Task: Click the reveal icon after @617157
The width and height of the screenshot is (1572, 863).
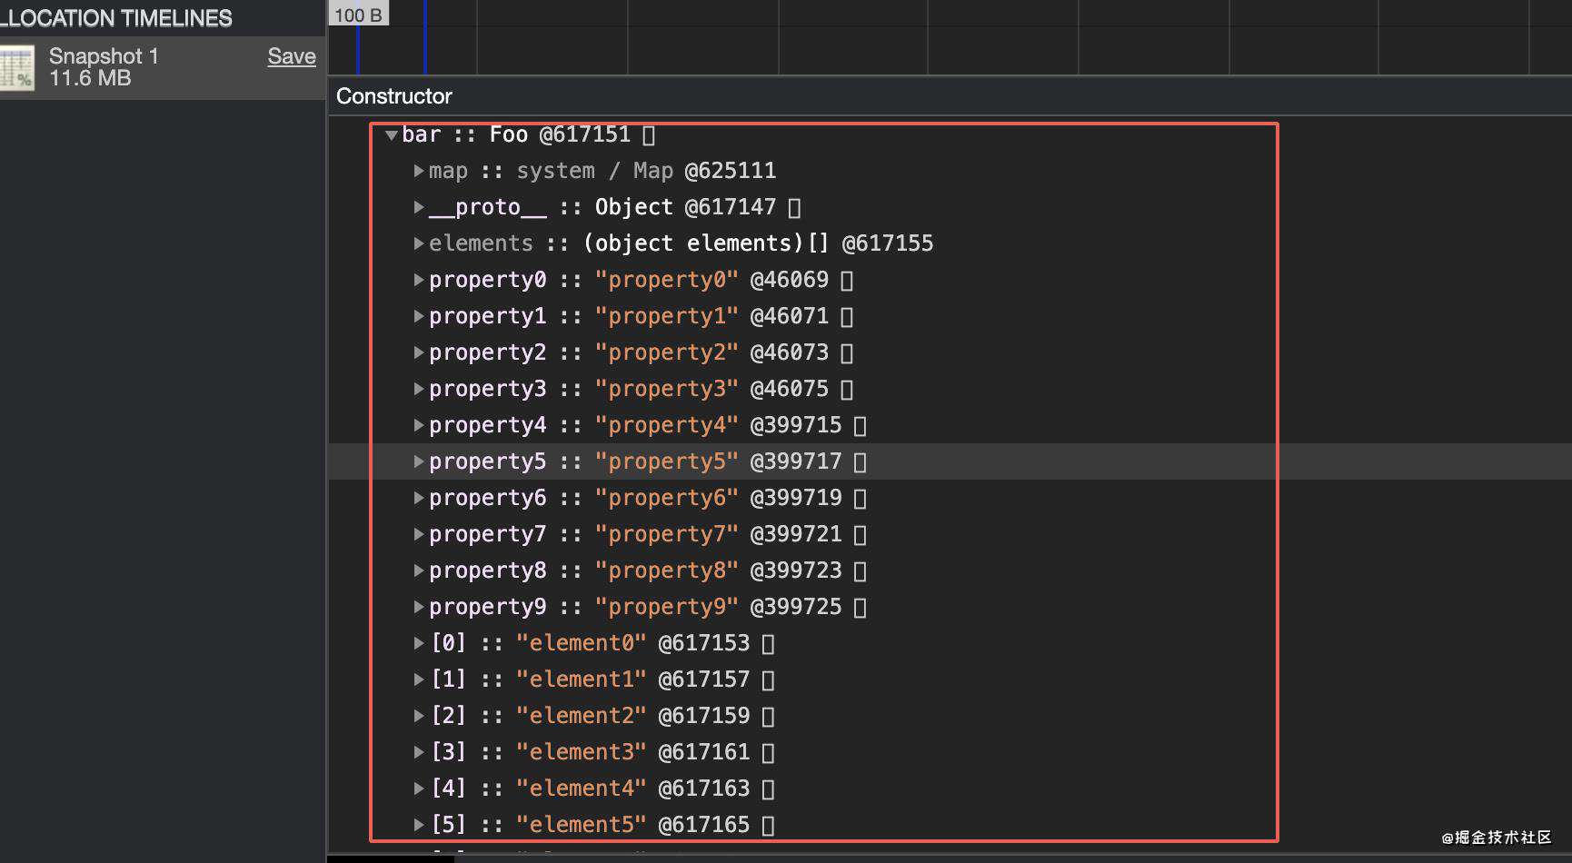Action: (x=768, y=680)
